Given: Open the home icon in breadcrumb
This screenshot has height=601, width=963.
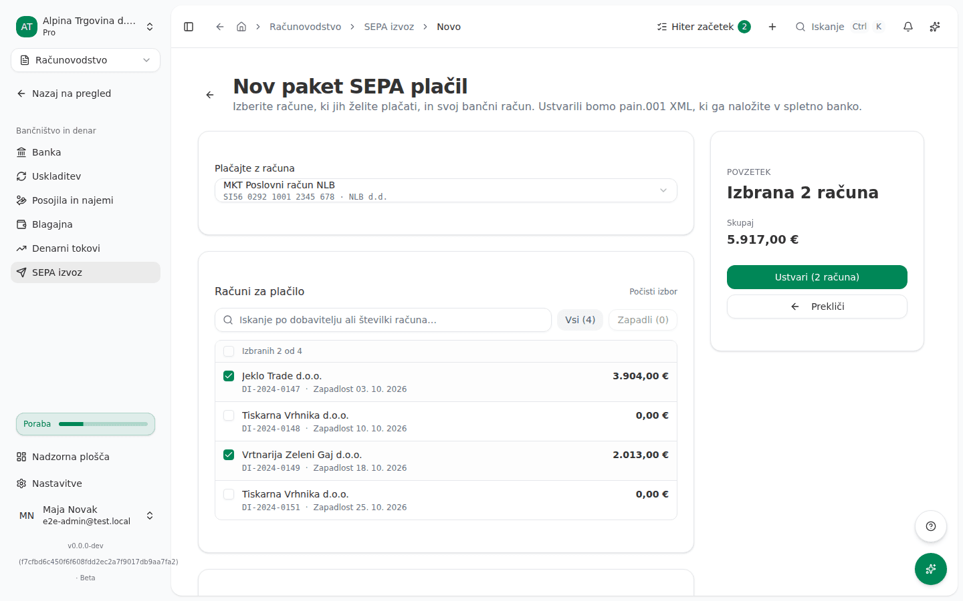Looking at the screenshot, I should coord(241,27).
